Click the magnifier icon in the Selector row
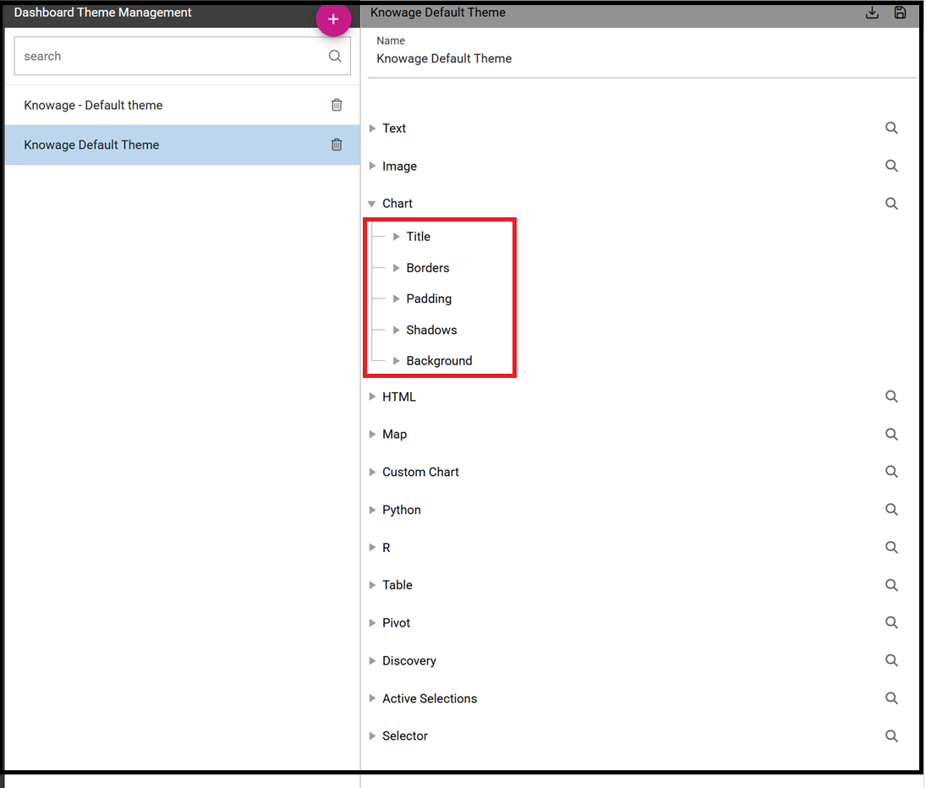This screenshot has height=788, width=926. pyautogui.click(x=891, y=736)
